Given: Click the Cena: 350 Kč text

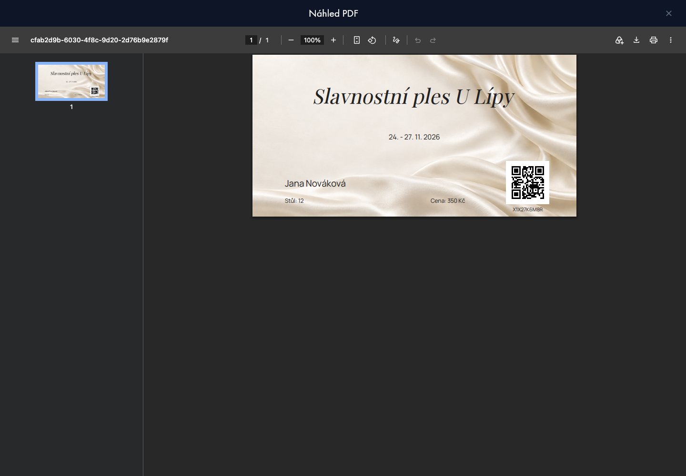Looking at the screenshot, I should pyautogui.click(x=448, y=201).
